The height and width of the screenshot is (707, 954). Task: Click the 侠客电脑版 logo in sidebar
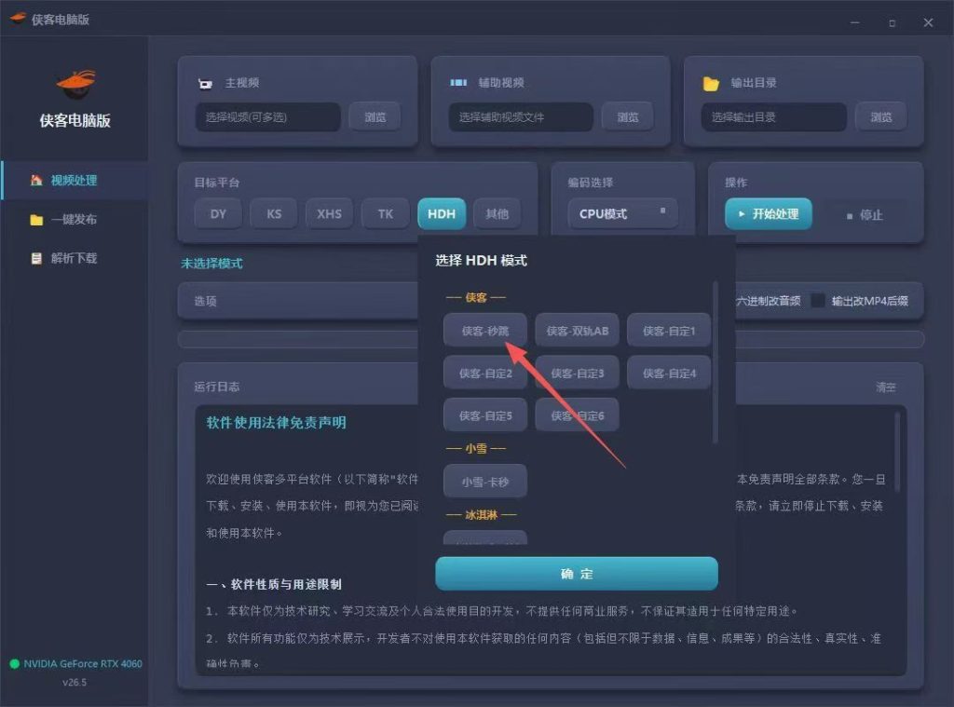[76, 84]
